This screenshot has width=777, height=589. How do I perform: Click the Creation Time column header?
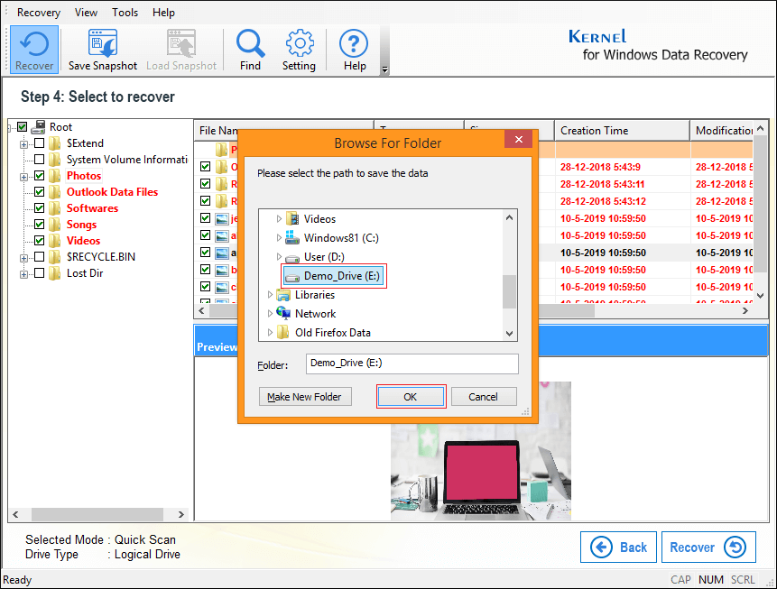pyautogui.click(x=622, y=131)
